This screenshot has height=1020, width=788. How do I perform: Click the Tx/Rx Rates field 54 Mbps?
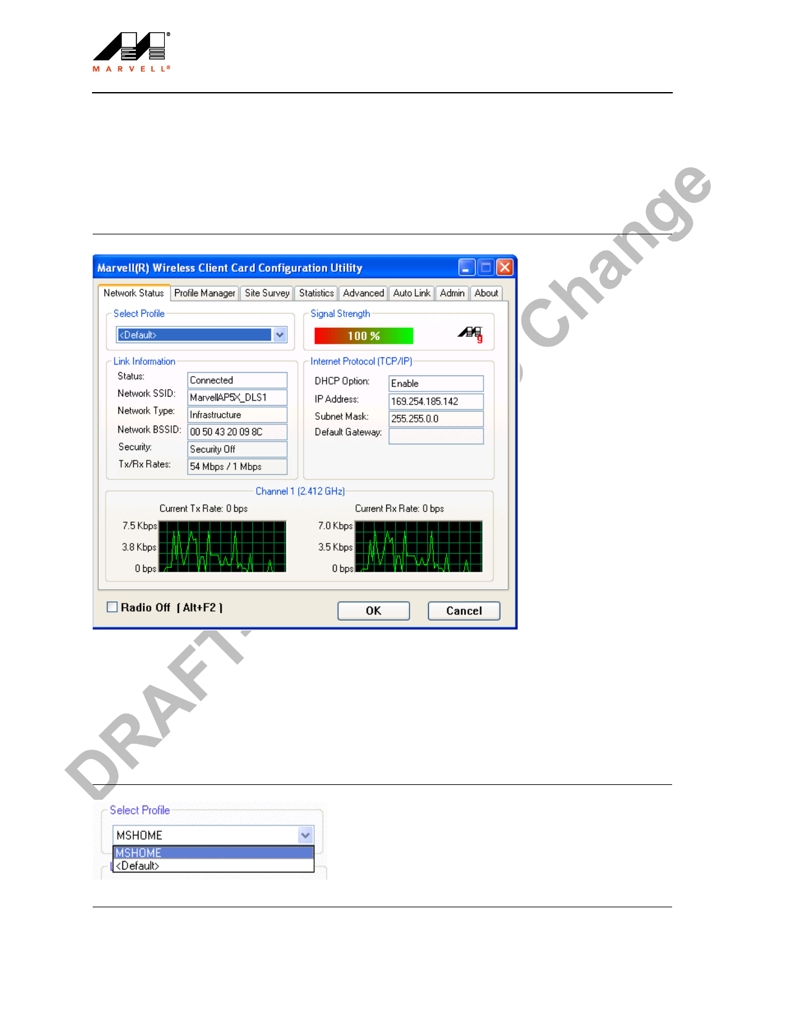tap(238, 467)
